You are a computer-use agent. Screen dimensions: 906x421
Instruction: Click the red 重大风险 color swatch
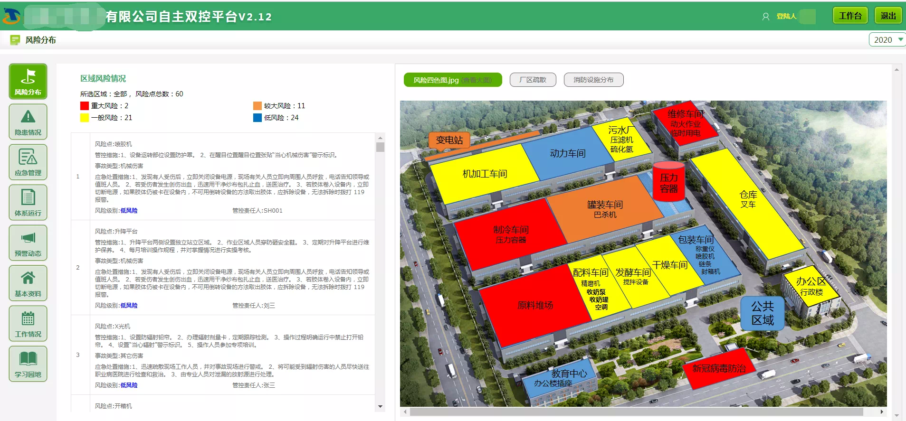click(x=85, y=106)
